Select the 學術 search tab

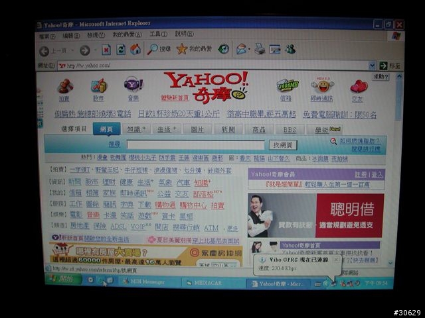[324, 130]
